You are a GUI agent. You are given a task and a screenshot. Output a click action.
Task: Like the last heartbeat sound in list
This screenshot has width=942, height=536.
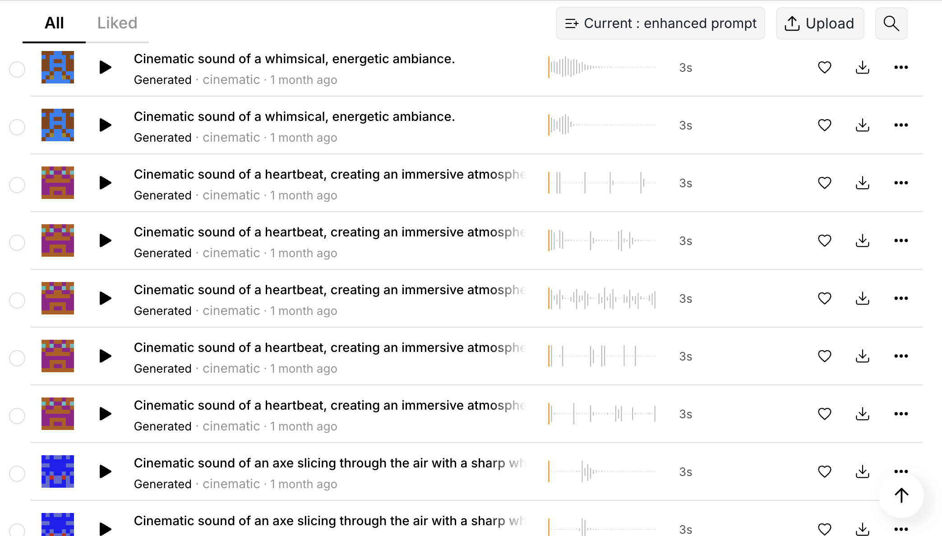[824, 414]
